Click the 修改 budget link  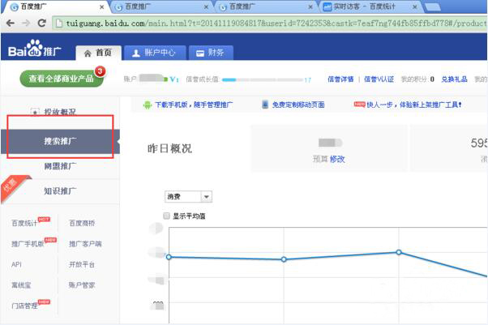(x=337, y=159)
